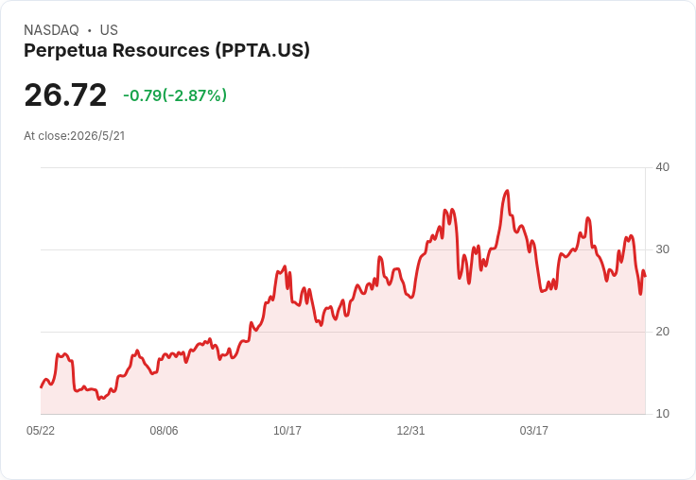This screenshot has width=696, height=480.
Task: Click the -0.79(-2.87%) change value
Action: (175, 95)
